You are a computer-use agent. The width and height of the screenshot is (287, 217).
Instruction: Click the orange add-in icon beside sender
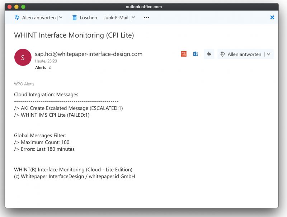pos(184,54)
